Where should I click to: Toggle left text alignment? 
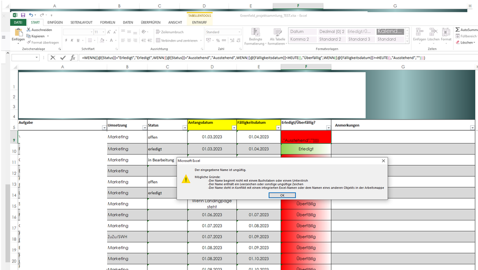pyautogui.click(x=123, y=40)
